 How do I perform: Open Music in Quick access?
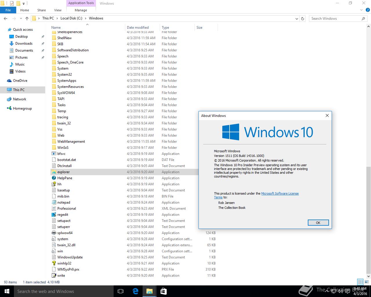click(x=20, y=64)
